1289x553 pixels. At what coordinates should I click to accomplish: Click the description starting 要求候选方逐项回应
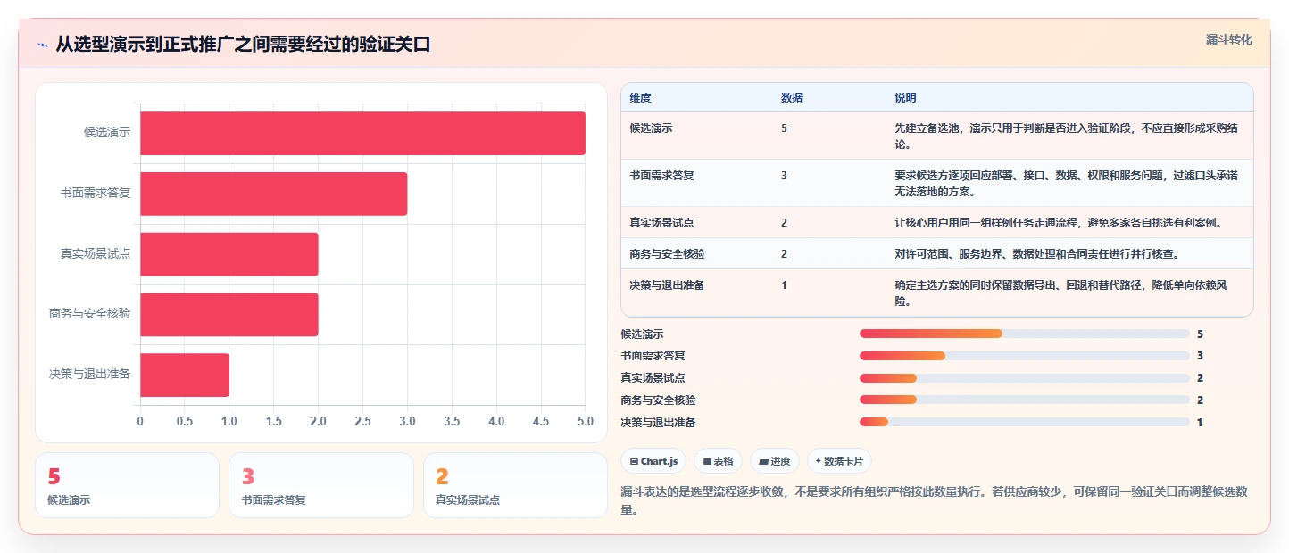tap(1066, 183)
